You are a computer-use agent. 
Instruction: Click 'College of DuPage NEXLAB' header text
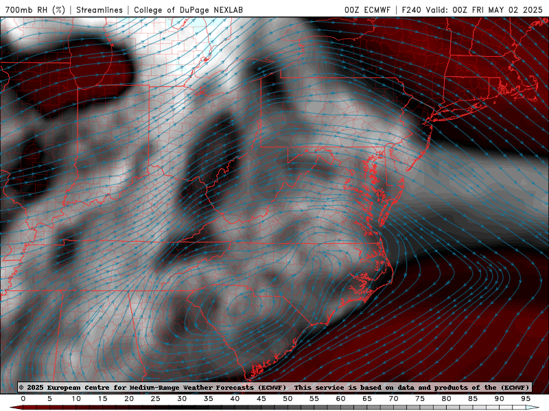click(188, 10)
